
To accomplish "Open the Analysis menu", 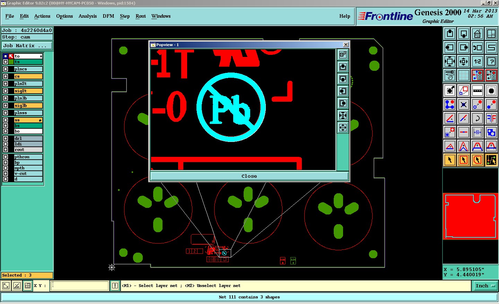I will (88, 16).
